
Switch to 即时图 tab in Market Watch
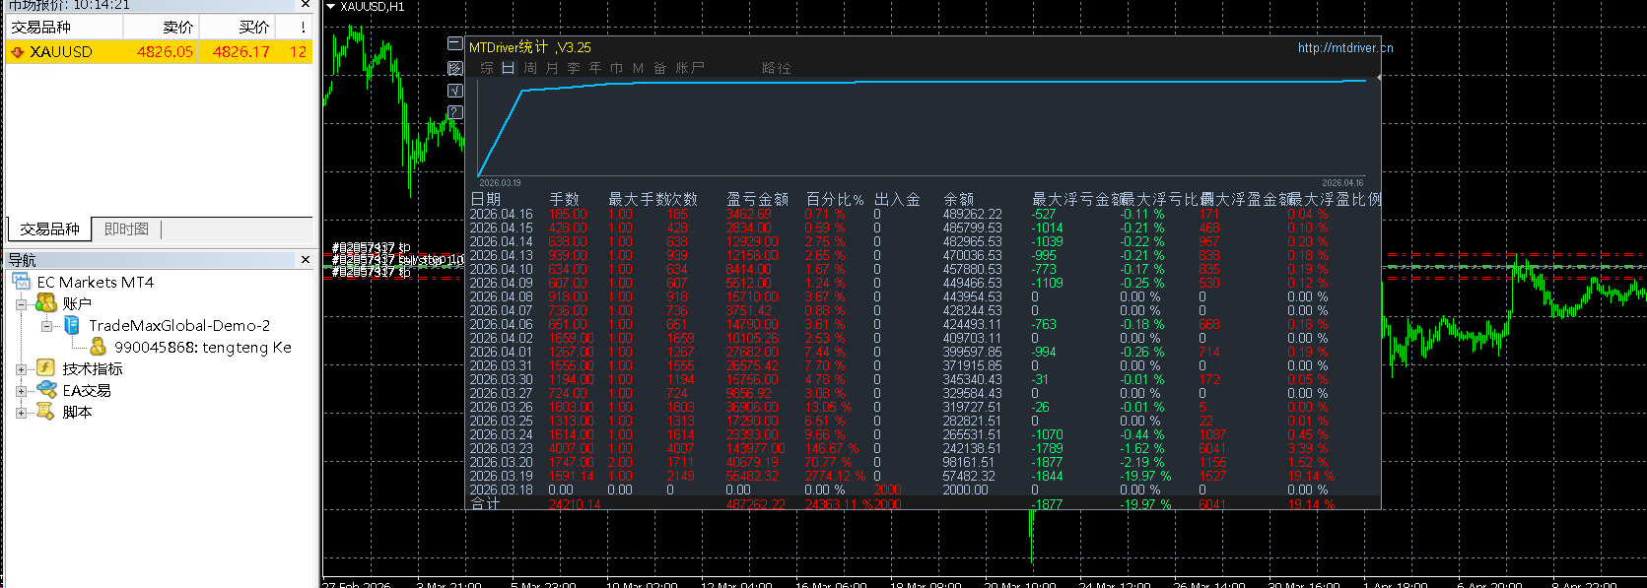point(126,229)
